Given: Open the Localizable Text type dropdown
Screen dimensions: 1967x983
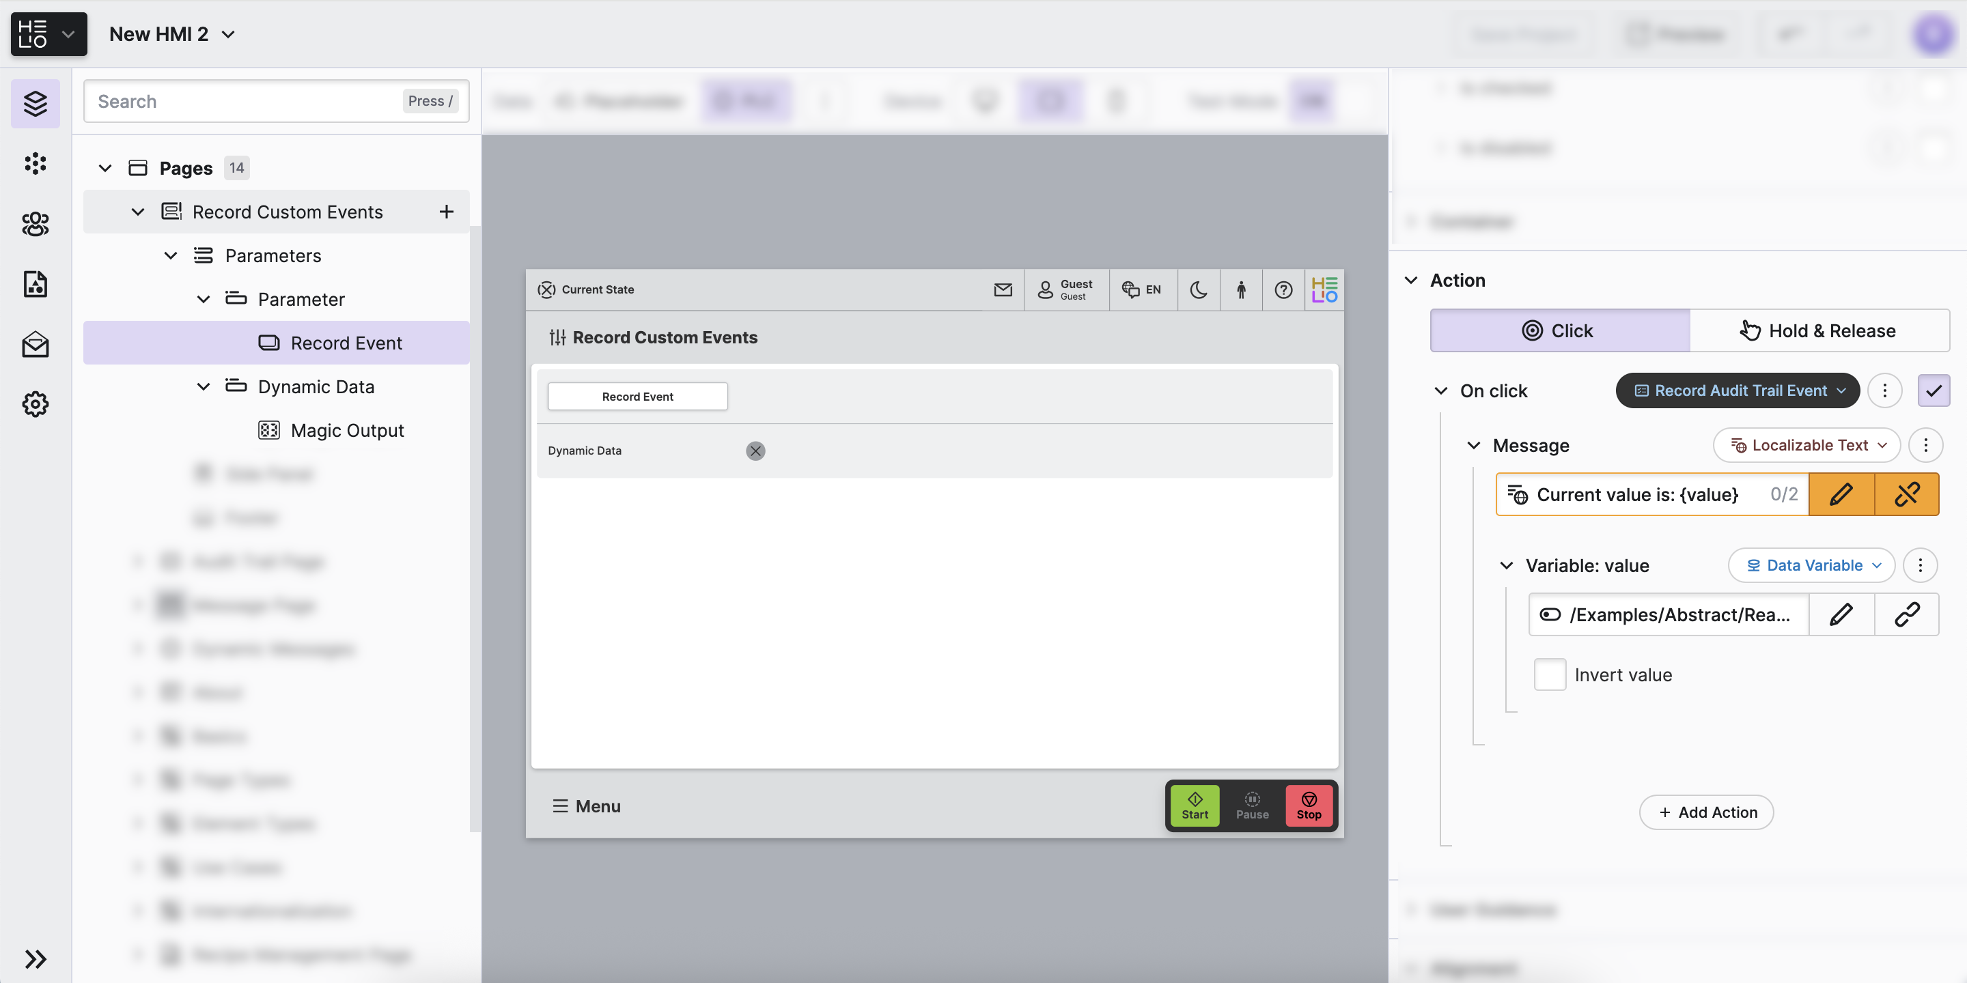Looking at the screenshot, I should 1806,445.
